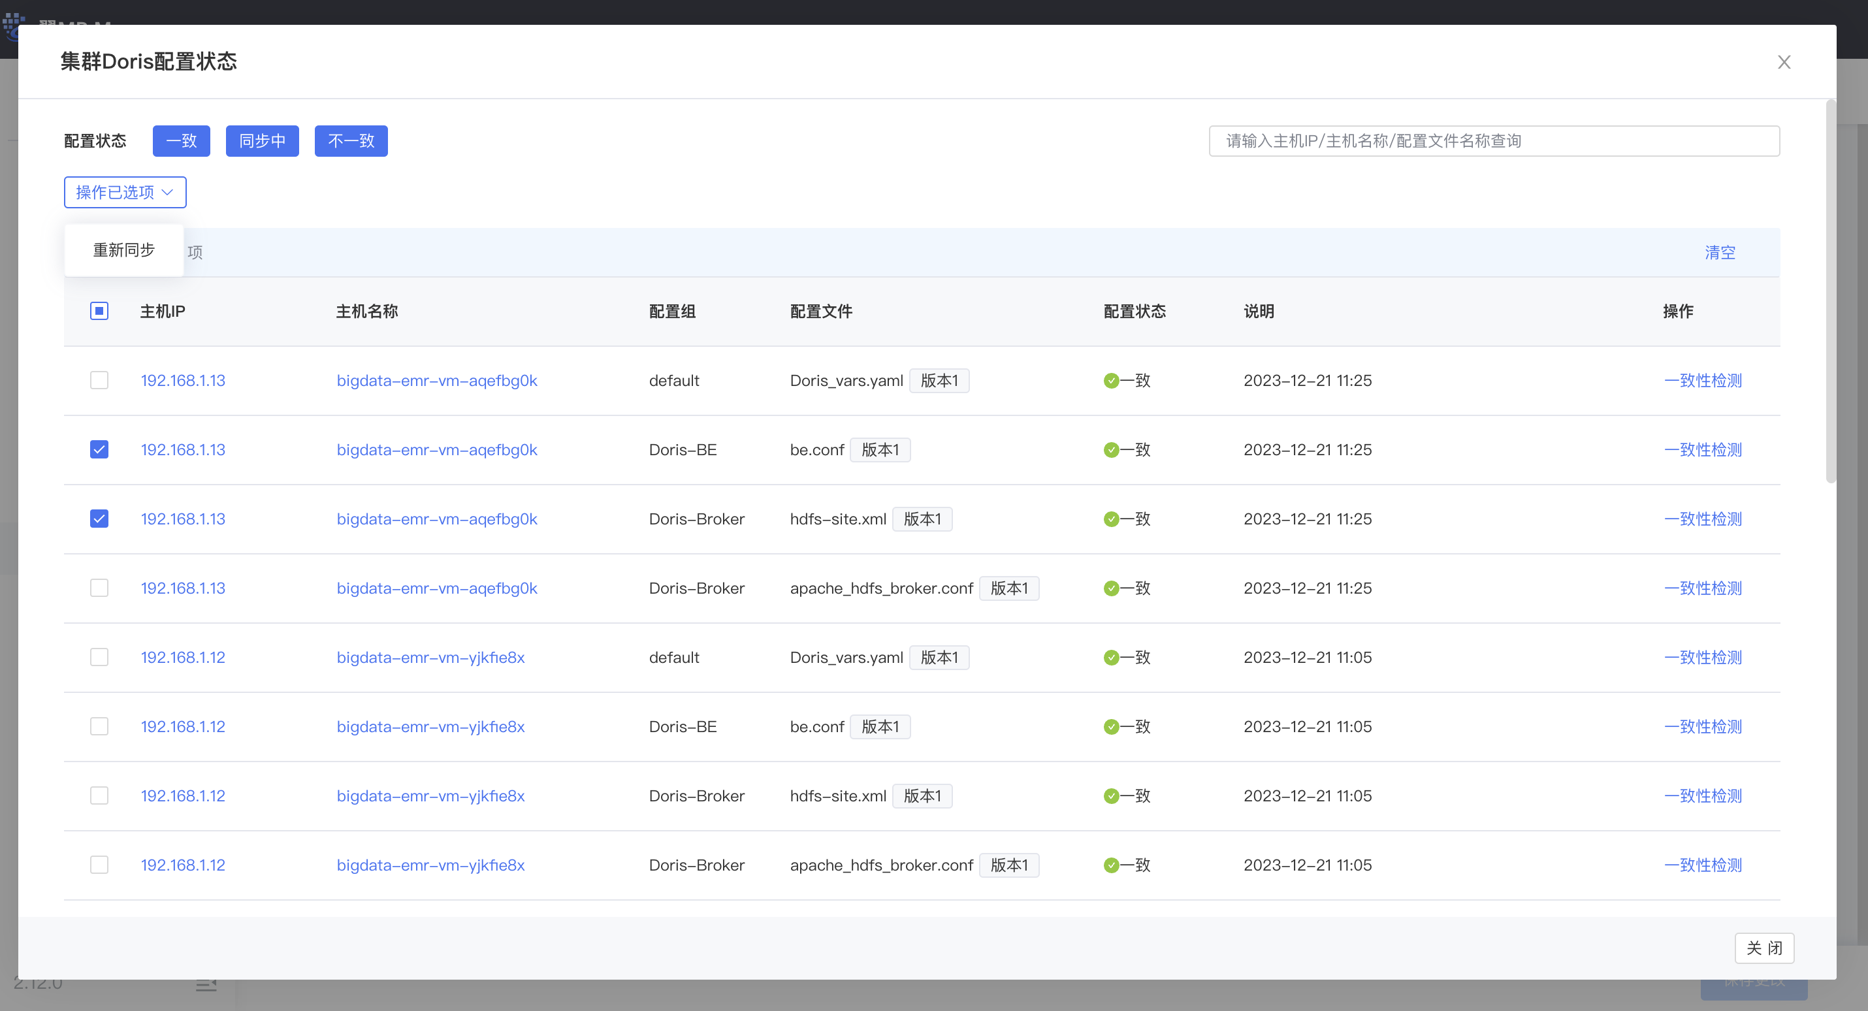The width and height of the screenshot is (1868, 1011).
Task: Filter by 同步中 status button
Action: (263, 140)
